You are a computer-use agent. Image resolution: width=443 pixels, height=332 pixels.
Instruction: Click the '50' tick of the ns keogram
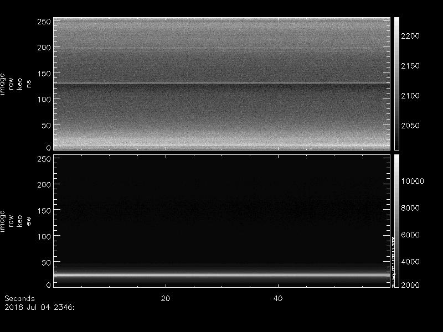point(46,126)
